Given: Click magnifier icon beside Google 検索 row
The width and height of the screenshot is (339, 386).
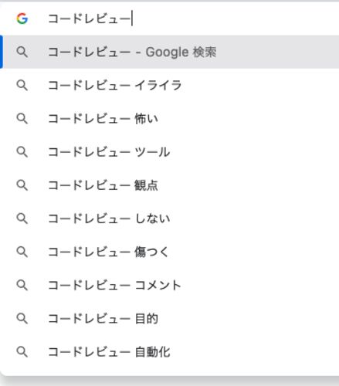Looking at the screenshot, I should [x=22, y=52].
